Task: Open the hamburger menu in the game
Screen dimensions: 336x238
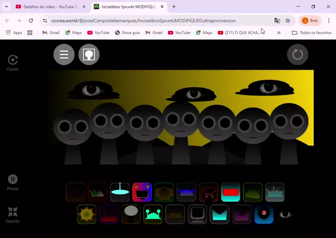Action: pyautogui.click(x=64, y=55)
